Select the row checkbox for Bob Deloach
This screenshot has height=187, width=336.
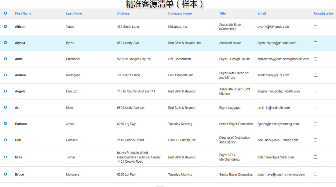click(5, 140)
